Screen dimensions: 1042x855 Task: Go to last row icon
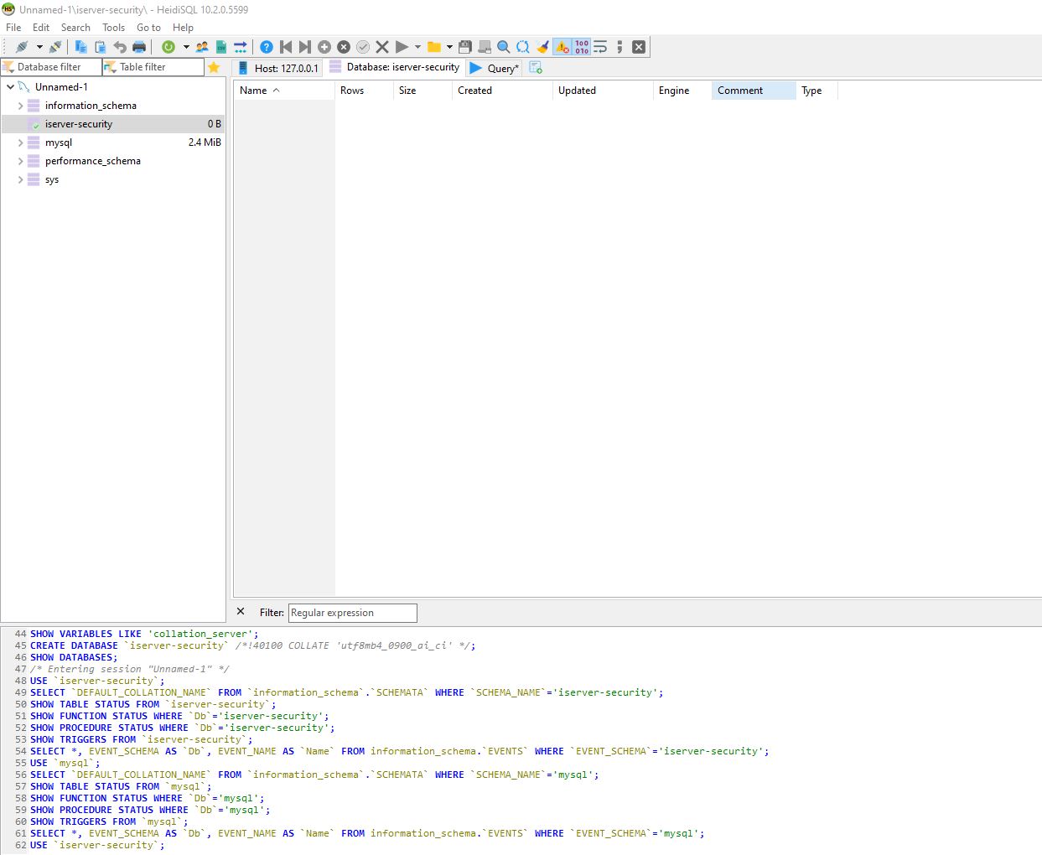click(x=305, y=47)
